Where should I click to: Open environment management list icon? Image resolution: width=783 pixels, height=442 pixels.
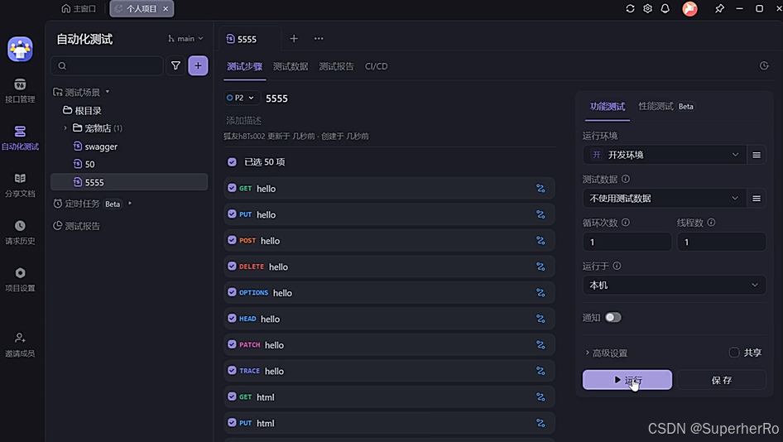pos(757,155)
